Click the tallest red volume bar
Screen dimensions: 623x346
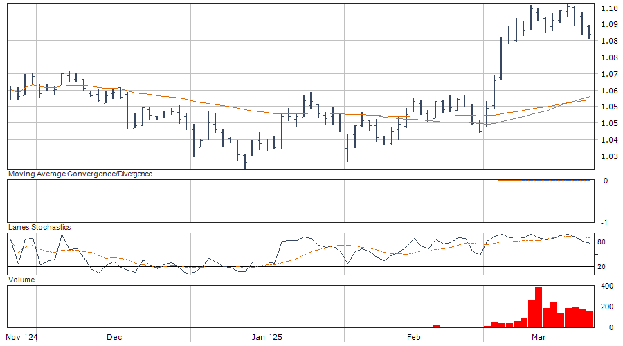[538, 307]
